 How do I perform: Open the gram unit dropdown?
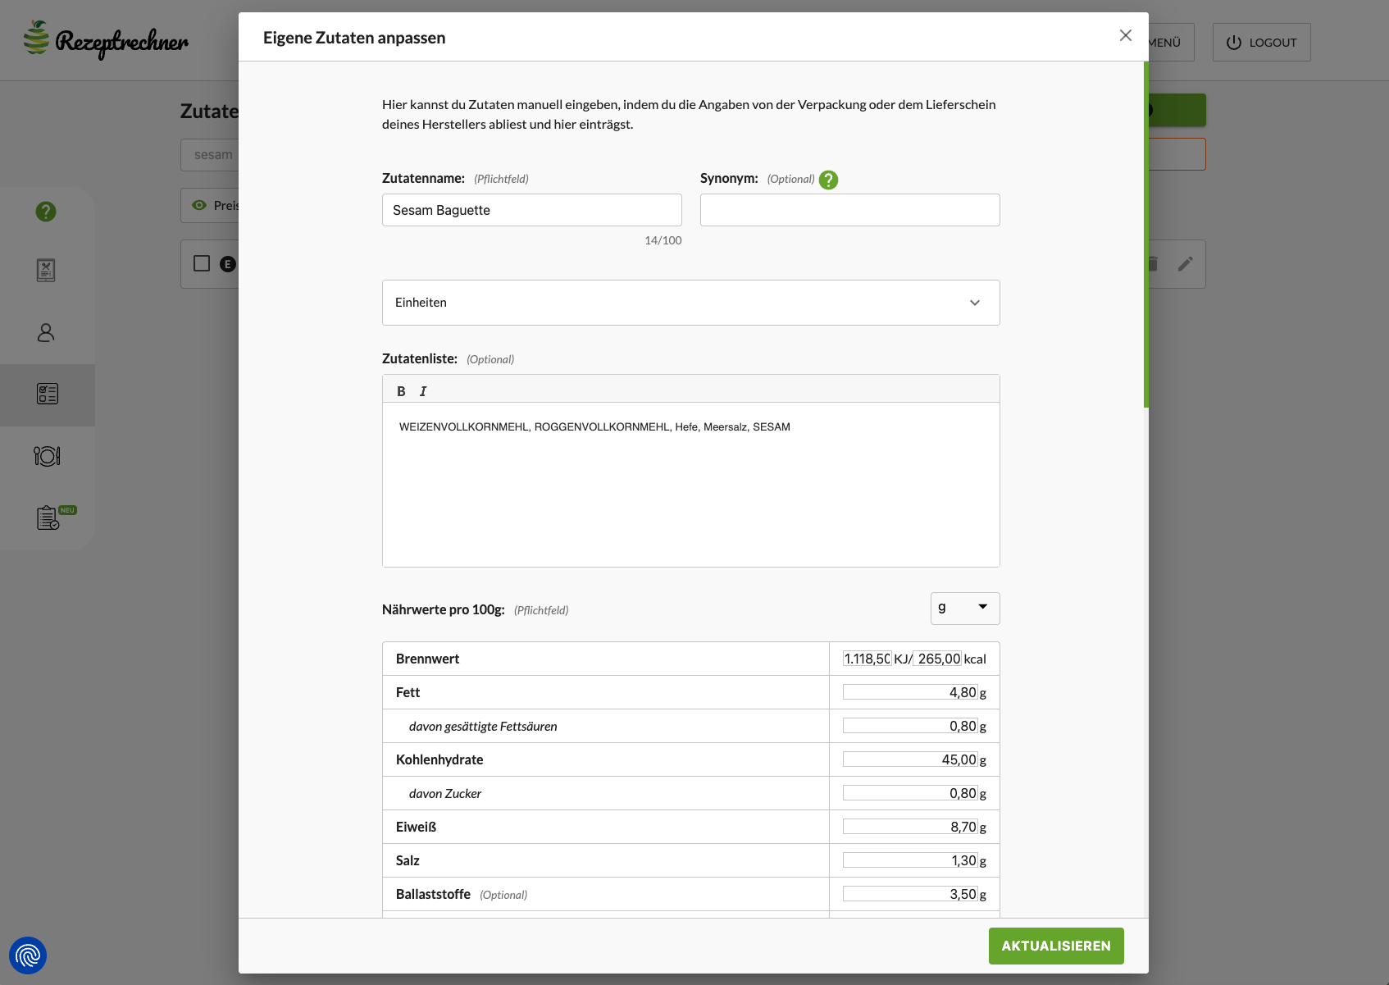(x=964, y=608)
